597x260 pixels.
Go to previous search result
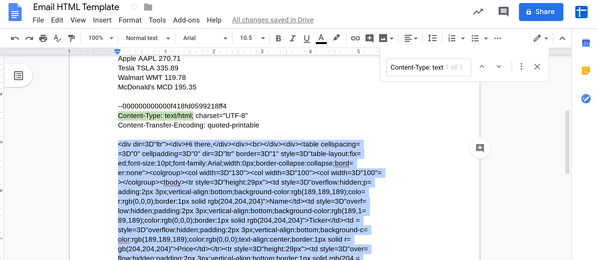482,67
